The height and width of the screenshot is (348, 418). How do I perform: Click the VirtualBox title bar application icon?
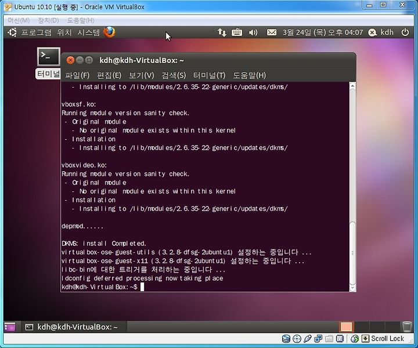(x=8, y=7)
